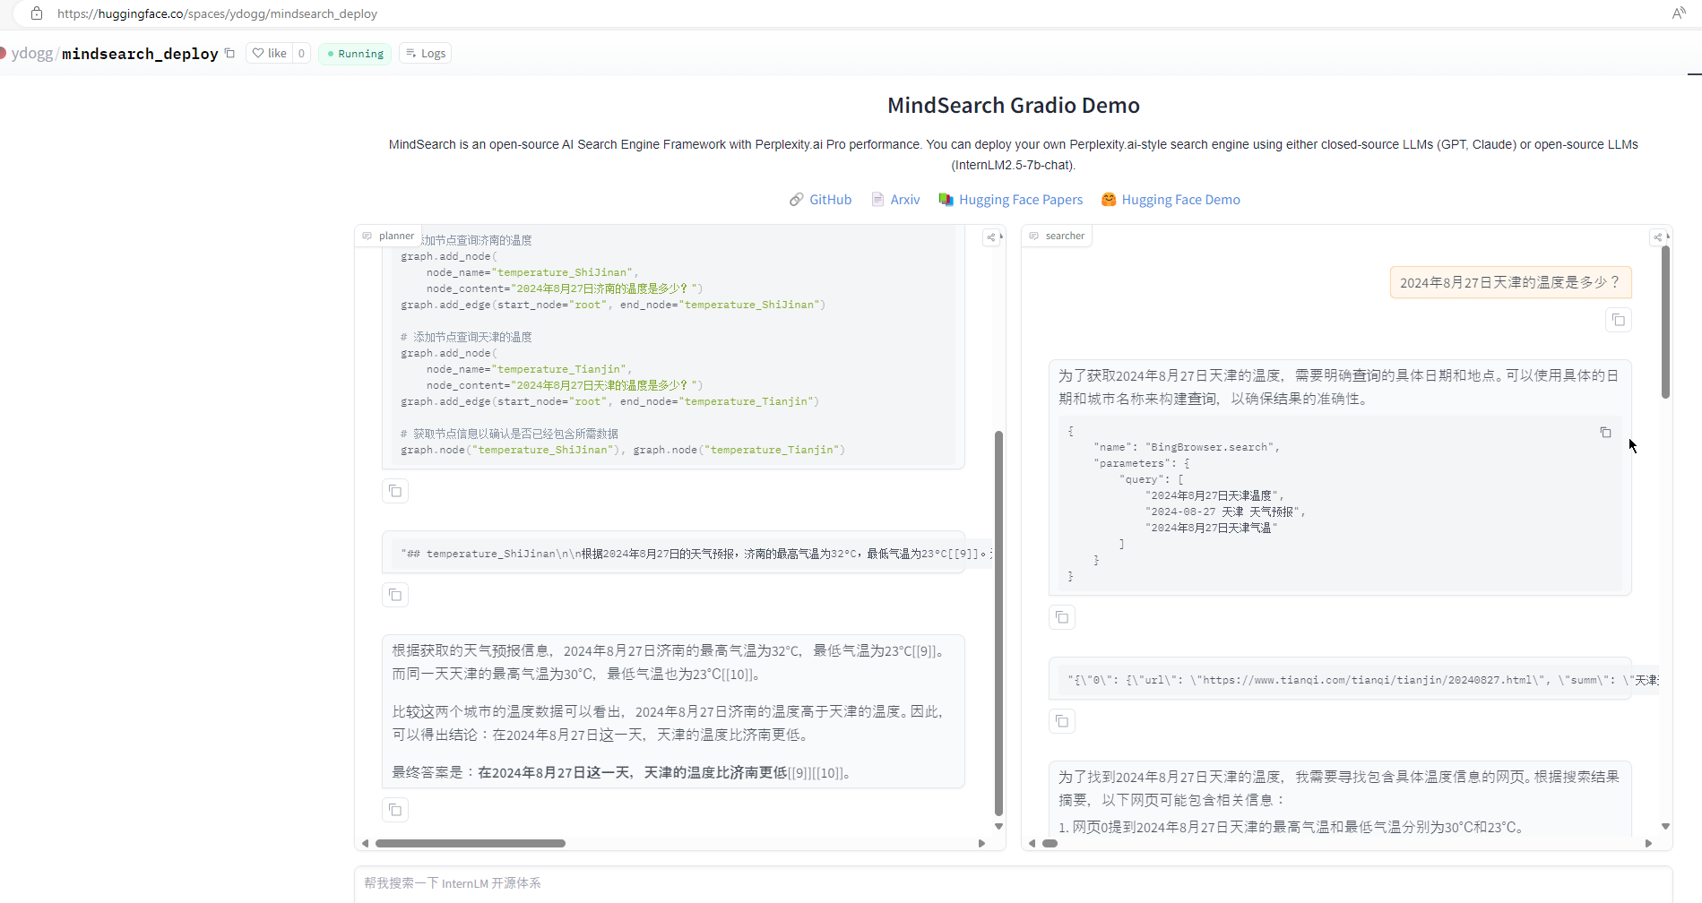Viewport: 1702px width, 903px height.
Task: Click planner scroll-left arrow
Action: pos(365,843)
